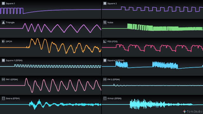This screenshot has height=114, width=203.
Task: Click the purple Square 2 waveform
Action: [153, 9]
